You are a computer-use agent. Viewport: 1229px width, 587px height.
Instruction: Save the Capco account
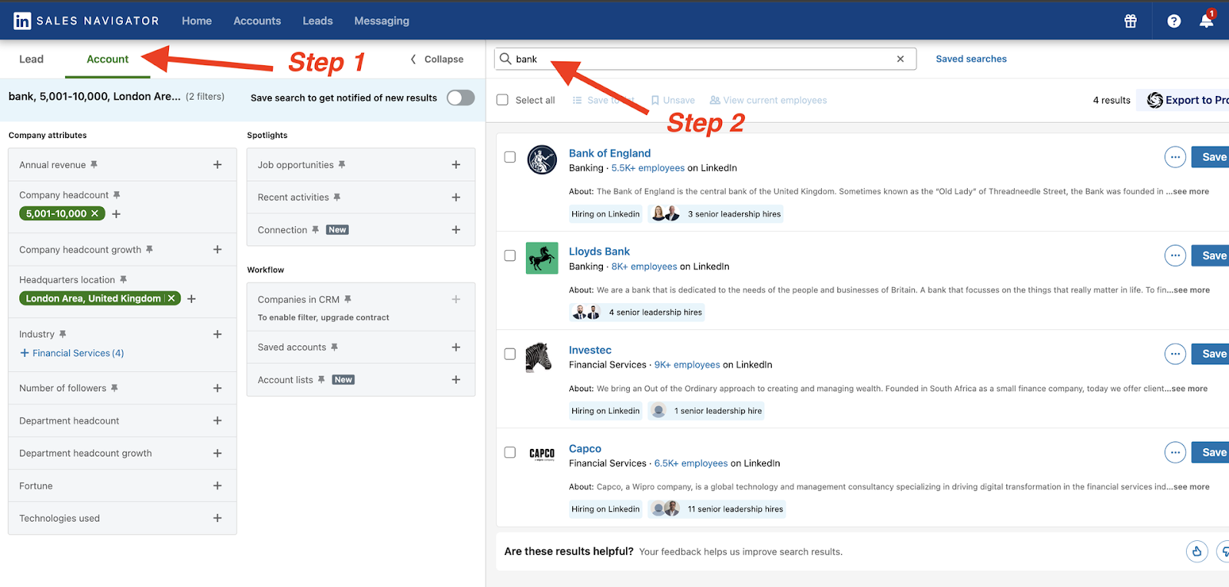[x=1211, y=453]
